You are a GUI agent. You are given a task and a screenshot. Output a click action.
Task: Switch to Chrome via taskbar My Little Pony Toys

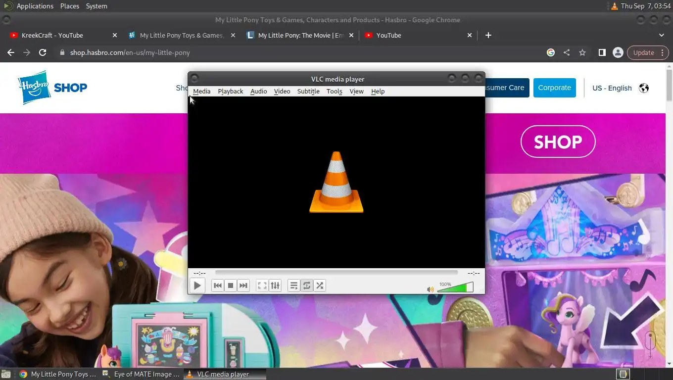[58, 374]
